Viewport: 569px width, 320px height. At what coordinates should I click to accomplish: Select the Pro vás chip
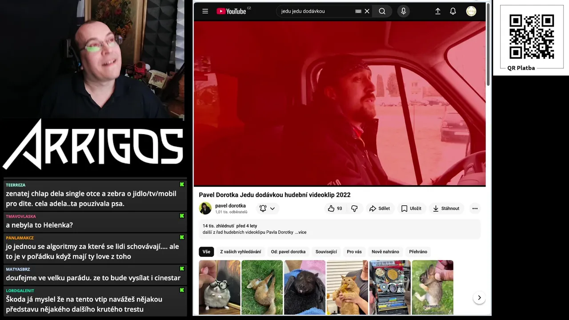tap(354, 252)
